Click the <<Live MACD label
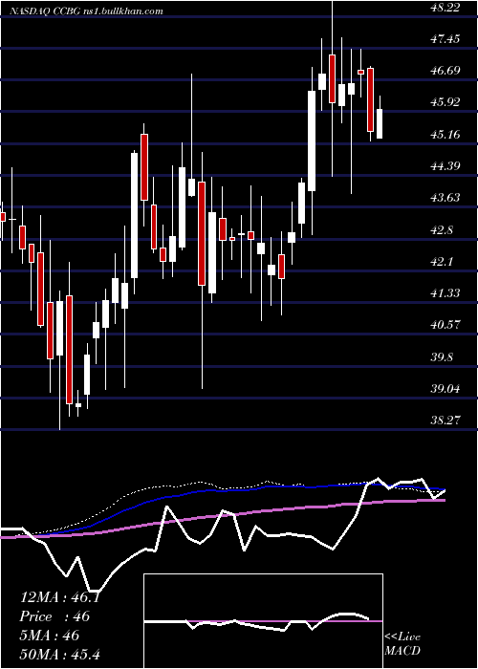478x669 pixels. (x=402, y=644)
